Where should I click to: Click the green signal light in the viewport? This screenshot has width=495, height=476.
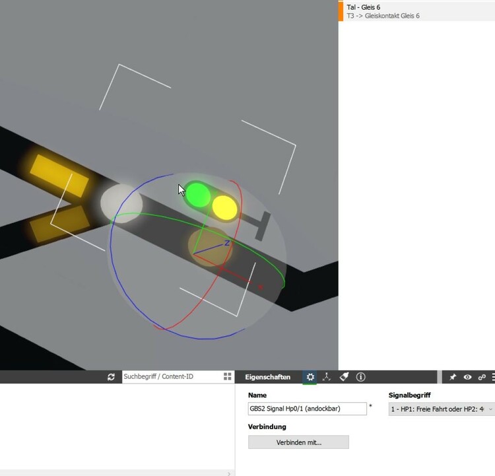197,195
